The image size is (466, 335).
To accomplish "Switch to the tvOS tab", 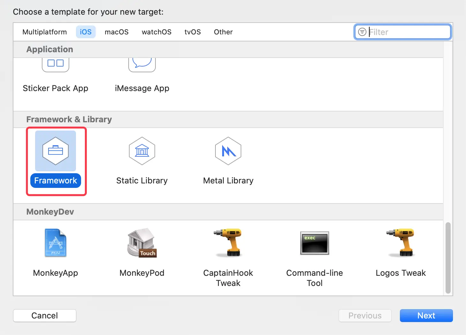I will click(x=193, y=32).
